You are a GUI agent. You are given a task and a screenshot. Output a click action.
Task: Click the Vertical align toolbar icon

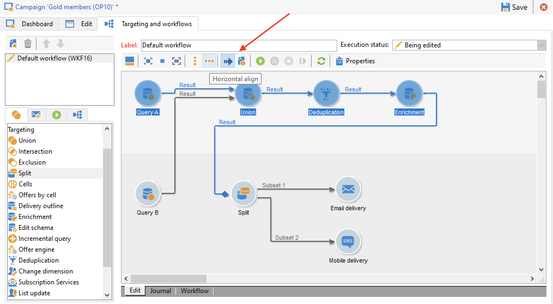(195, 61)
